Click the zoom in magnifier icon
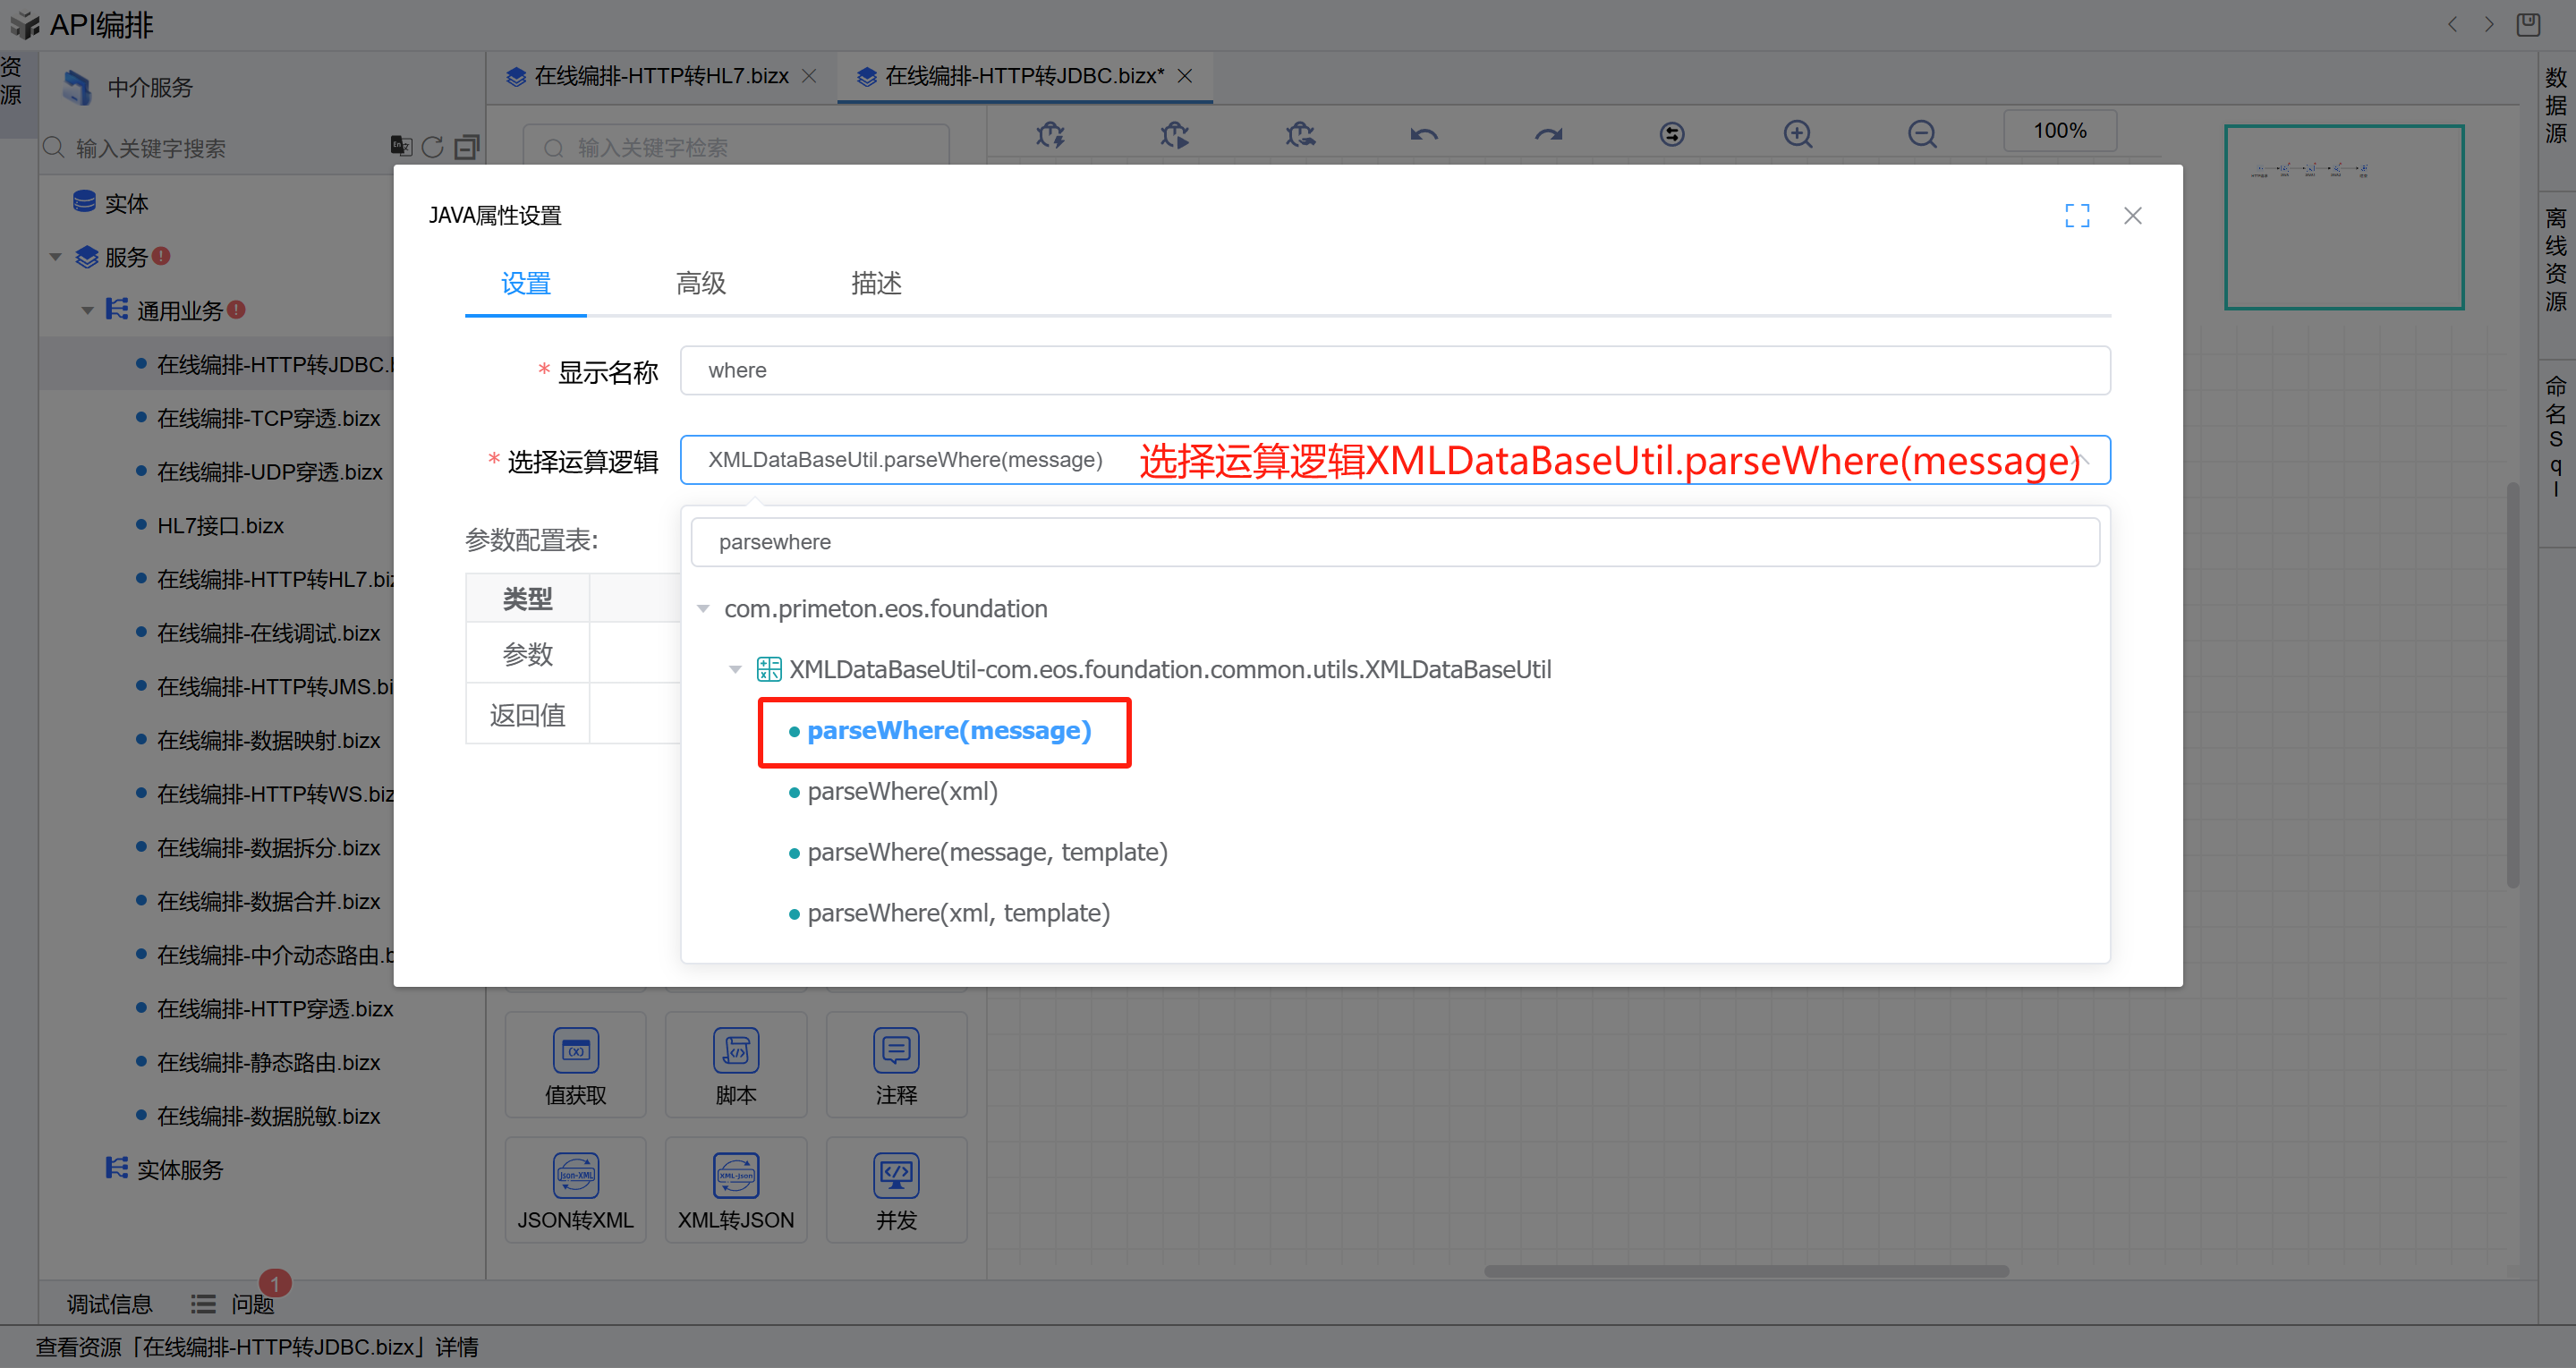This screenshot has width=2576, height=1368. (1797, 133)
